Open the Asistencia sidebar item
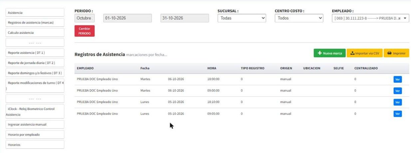Viewport: 411px width, 153px height. [35, 13]
